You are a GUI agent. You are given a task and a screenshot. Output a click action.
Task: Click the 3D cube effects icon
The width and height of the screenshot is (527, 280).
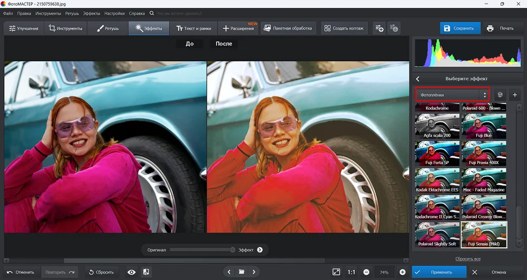500,95
